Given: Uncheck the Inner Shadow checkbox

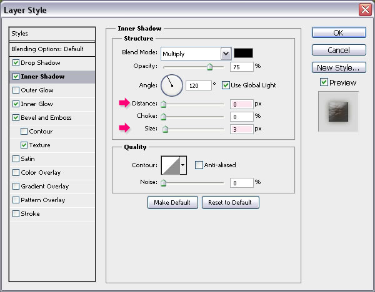Looking at the screenshot, I should [x=16, y=76].
